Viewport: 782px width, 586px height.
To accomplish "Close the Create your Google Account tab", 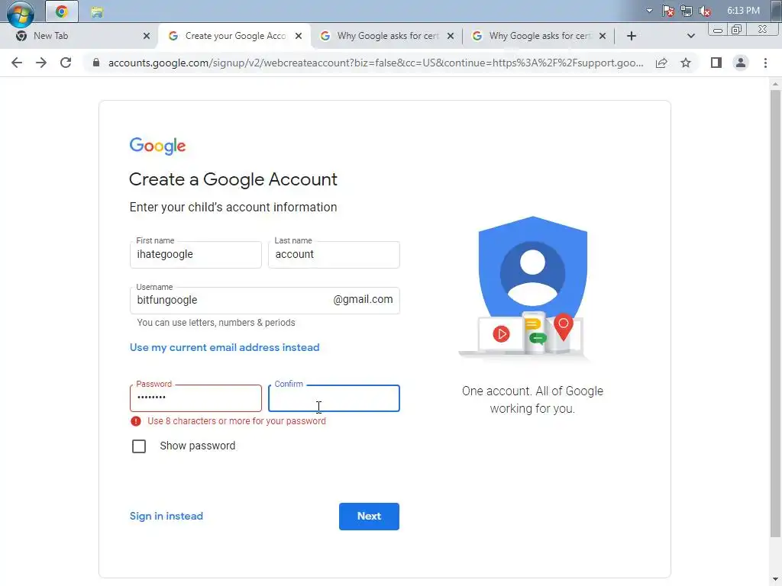I will point(299,36).
